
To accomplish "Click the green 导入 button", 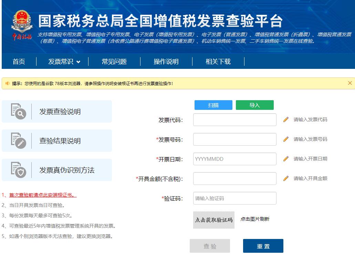I will click(254, 105).
